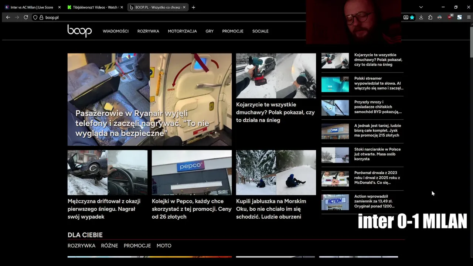
Task: Open sidebar Polski streamer AI article
Action: coord(379,83)
